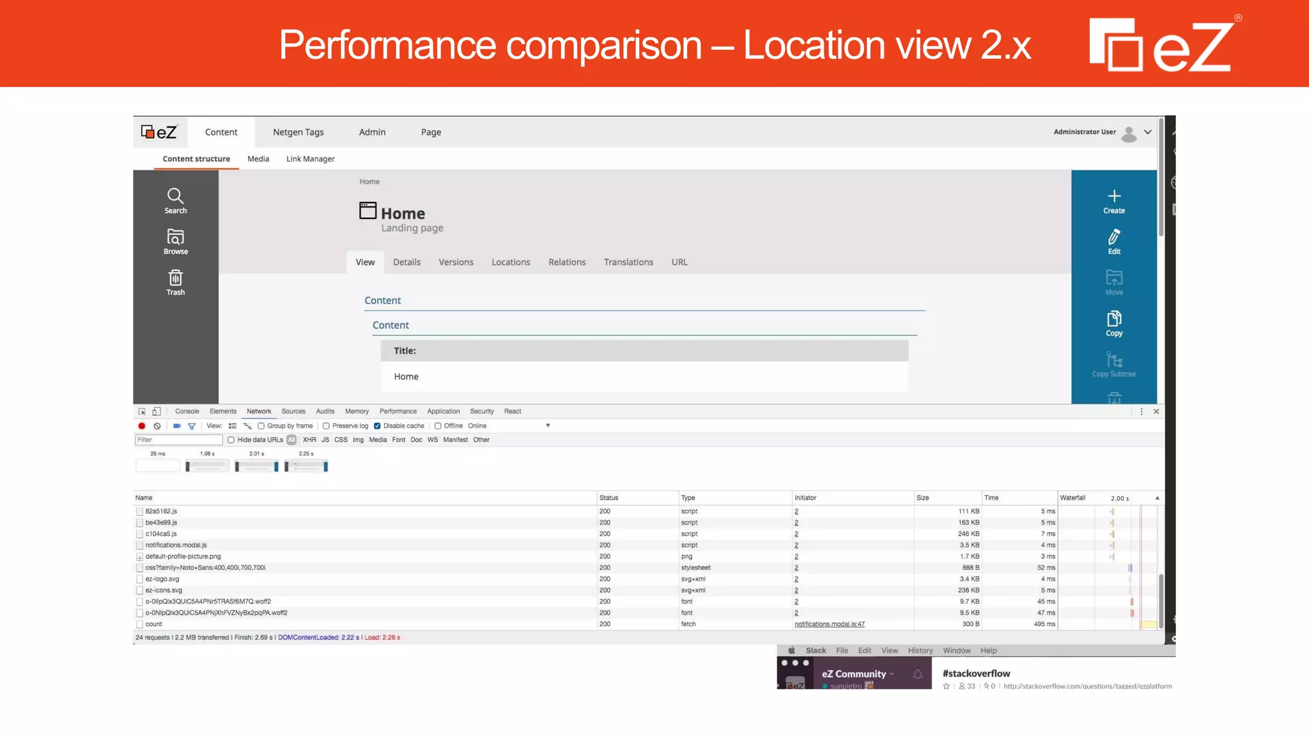Image resolution: width=1309 pixels, height=736 pixels.
Task: Click the Waterfall column sort arrow
Action: (x=1157, y=498)
